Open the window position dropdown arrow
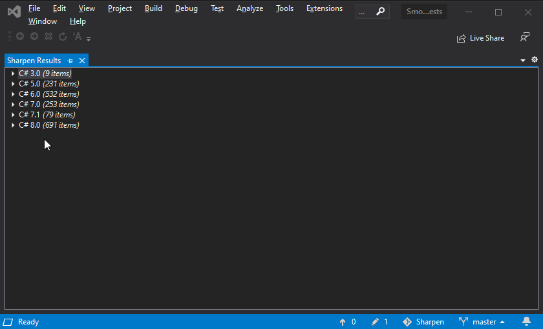This screenshot has height=329, width=543. click(523, 61)
